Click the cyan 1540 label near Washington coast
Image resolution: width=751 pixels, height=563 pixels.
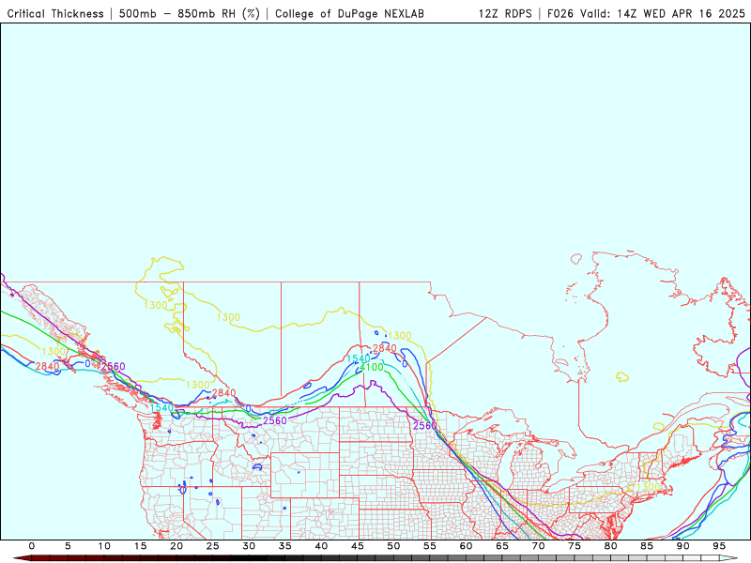click(x=161, y=407)
